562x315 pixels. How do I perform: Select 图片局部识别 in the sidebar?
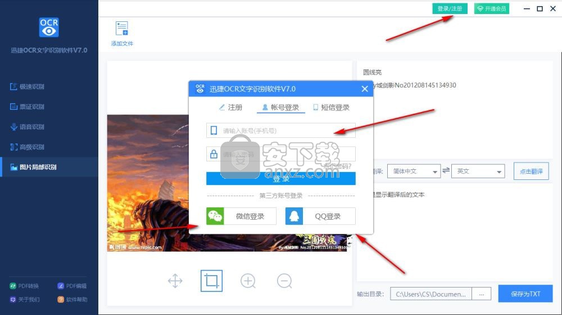point(49,167)
